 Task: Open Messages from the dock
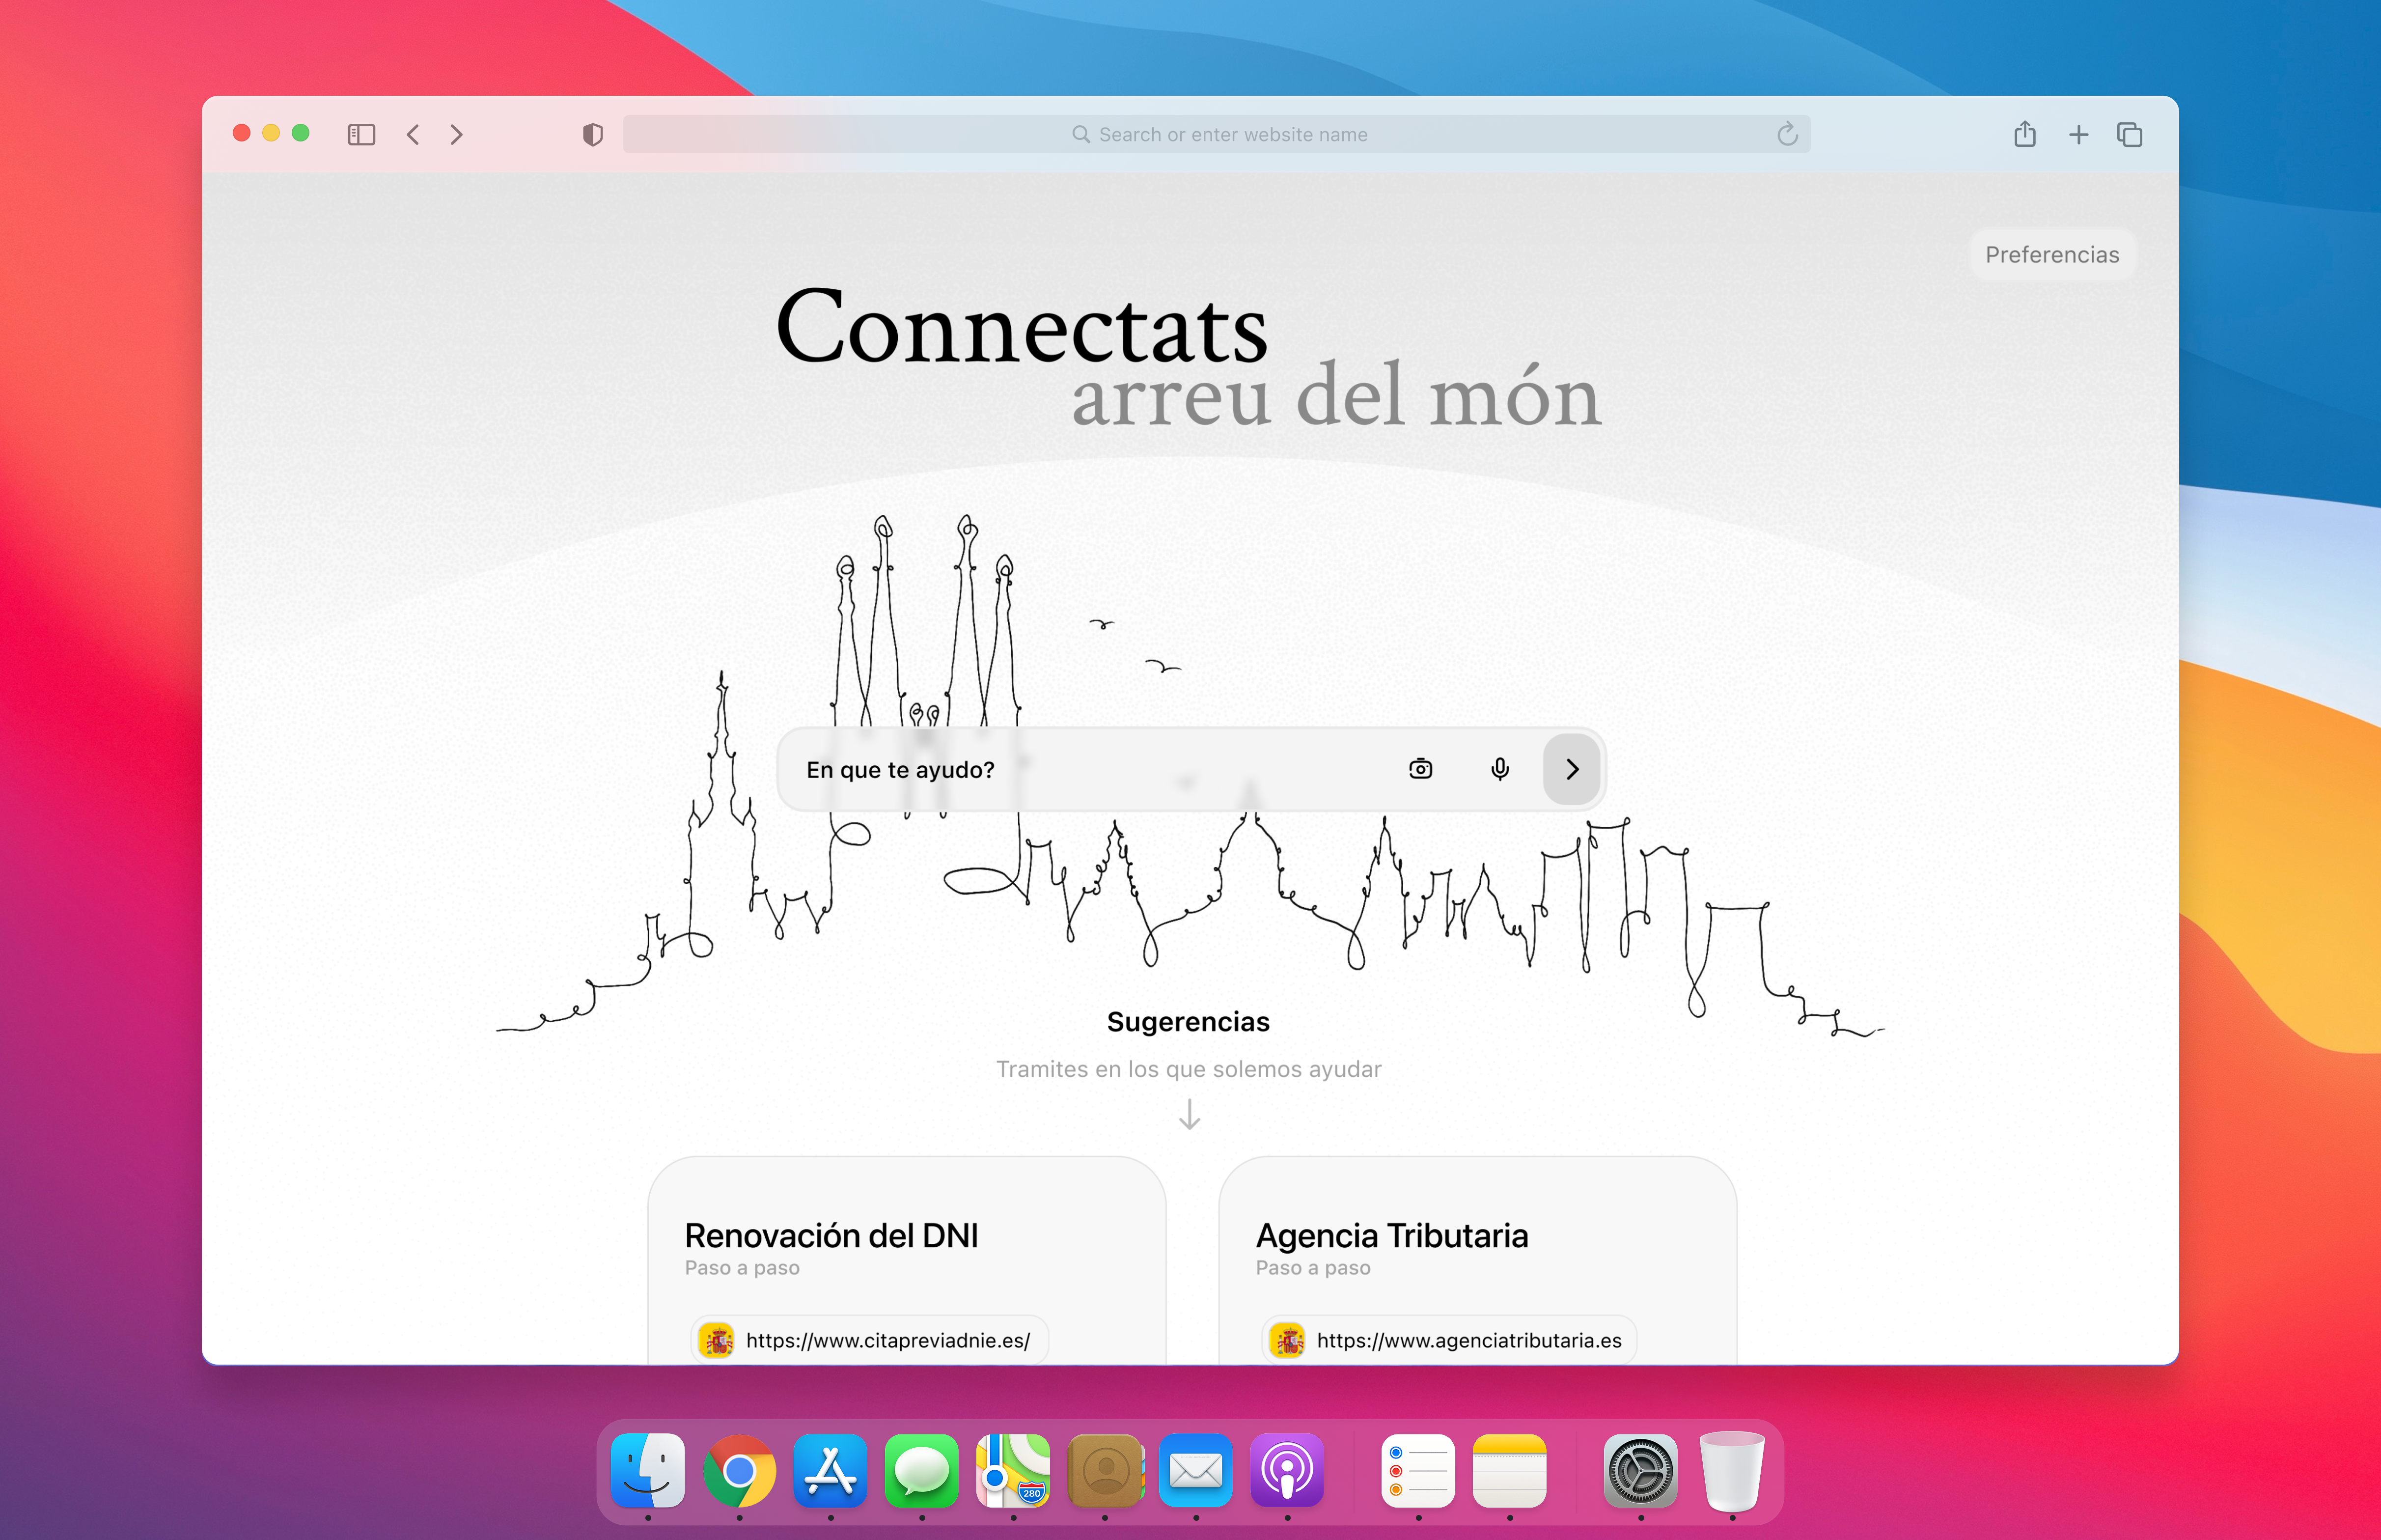922,1471
